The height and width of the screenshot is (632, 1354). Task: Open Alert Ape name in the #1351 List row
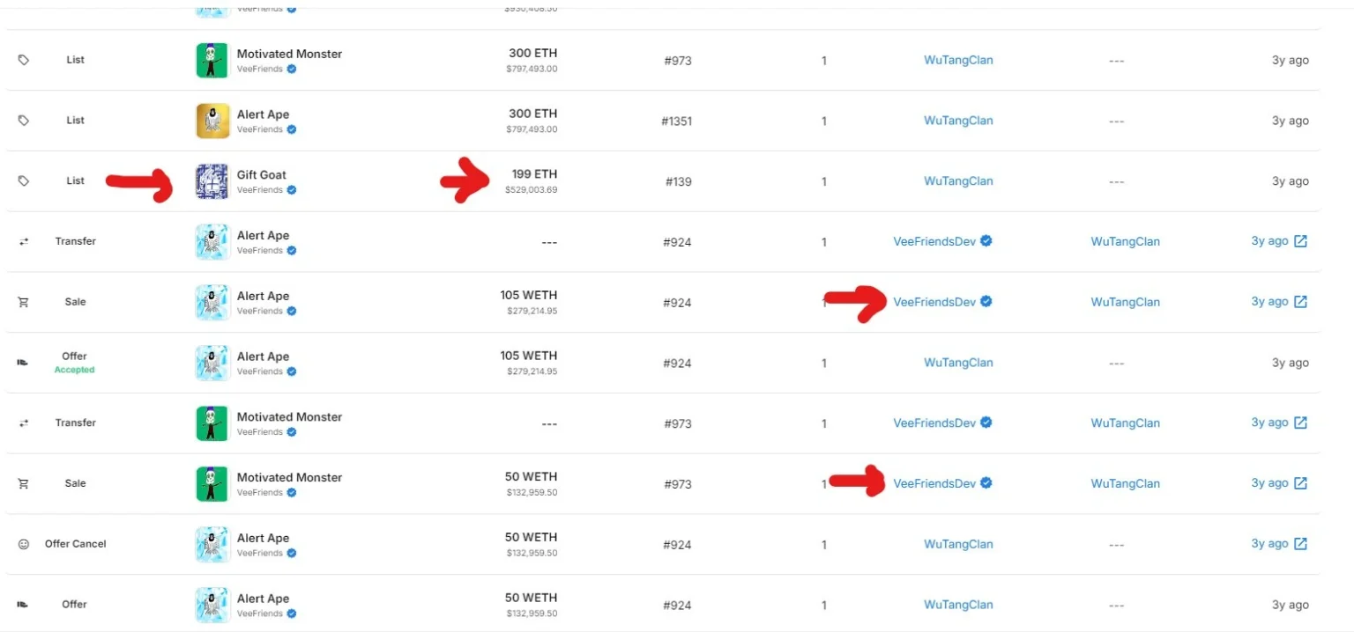pos(263,114)
